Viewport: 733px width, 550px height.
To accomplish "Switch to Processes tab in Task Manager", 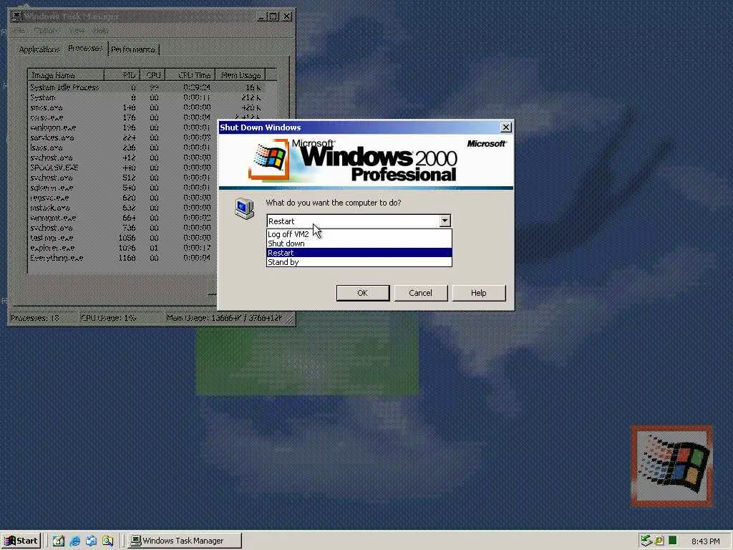I will [85, 48].
